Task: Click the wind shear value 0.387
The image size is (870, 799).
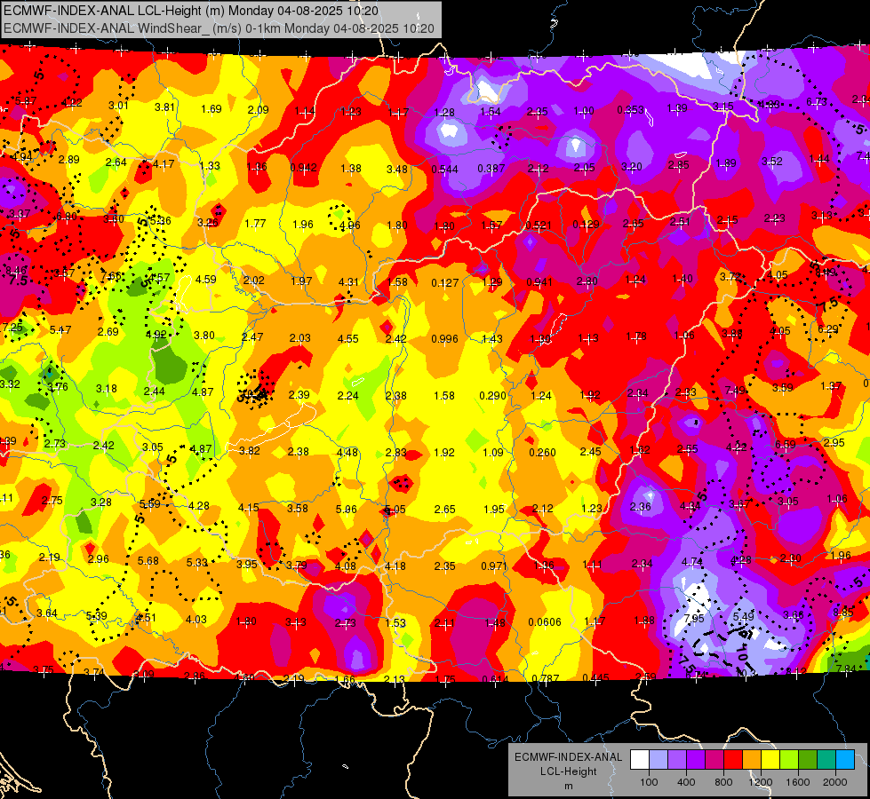Action: pyautogui.click(x=491, y=168)
